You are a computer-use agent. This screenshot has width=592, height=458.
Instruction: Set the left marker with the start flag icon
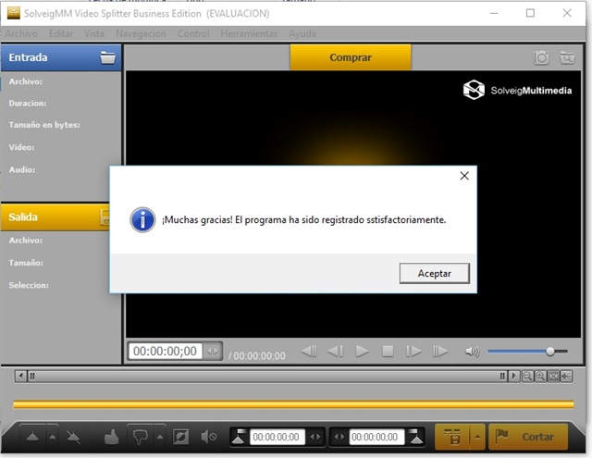239,437
